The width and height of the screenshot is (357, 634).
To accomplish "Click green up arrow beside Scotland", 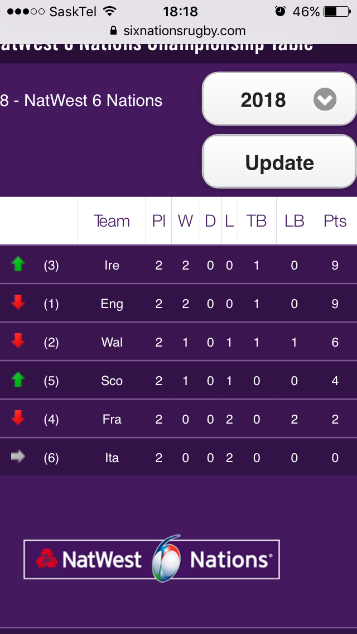I will click(x=18, y=380).
